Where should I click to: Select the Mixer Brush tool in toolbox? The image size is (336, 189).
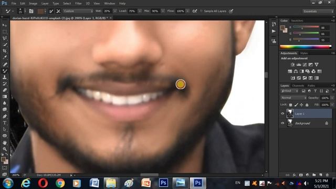coord(5,71)
